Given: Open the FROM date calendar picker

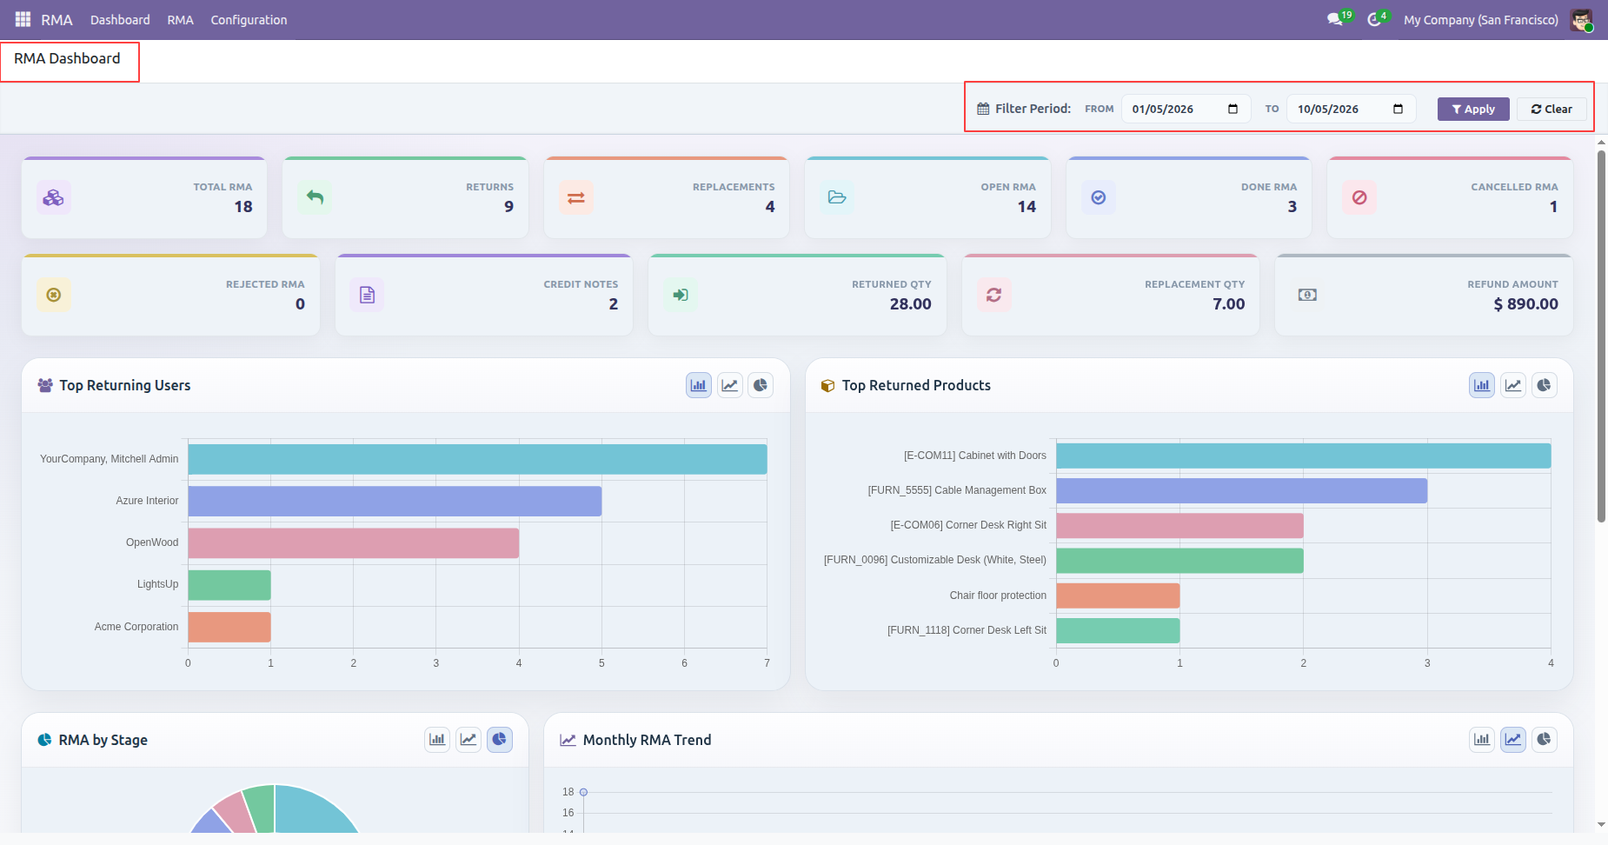Looking at the screenshot, I should tap(1233, 109).
